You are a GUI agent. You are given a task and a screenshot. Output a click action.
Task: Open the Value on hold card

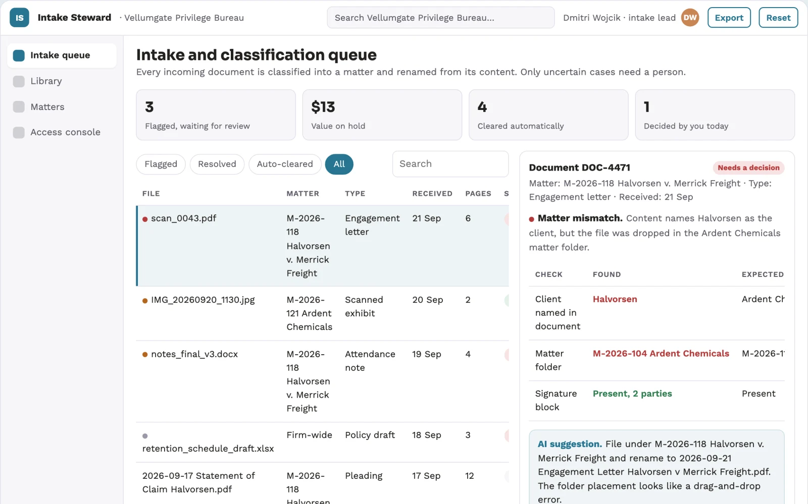pyautogui.click(x=382, y=115)
